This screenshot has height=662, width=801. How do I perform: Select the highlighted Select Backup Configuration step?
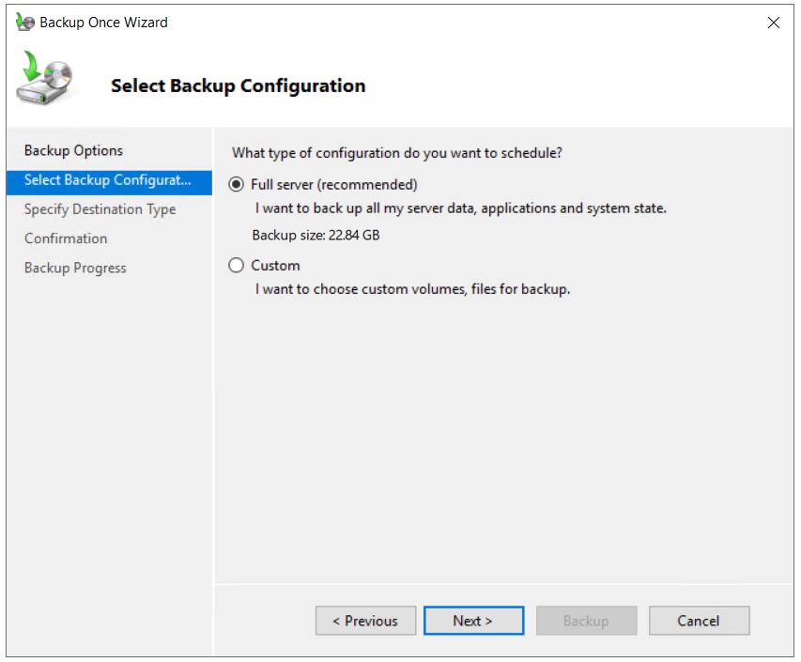tap(107, 180)
